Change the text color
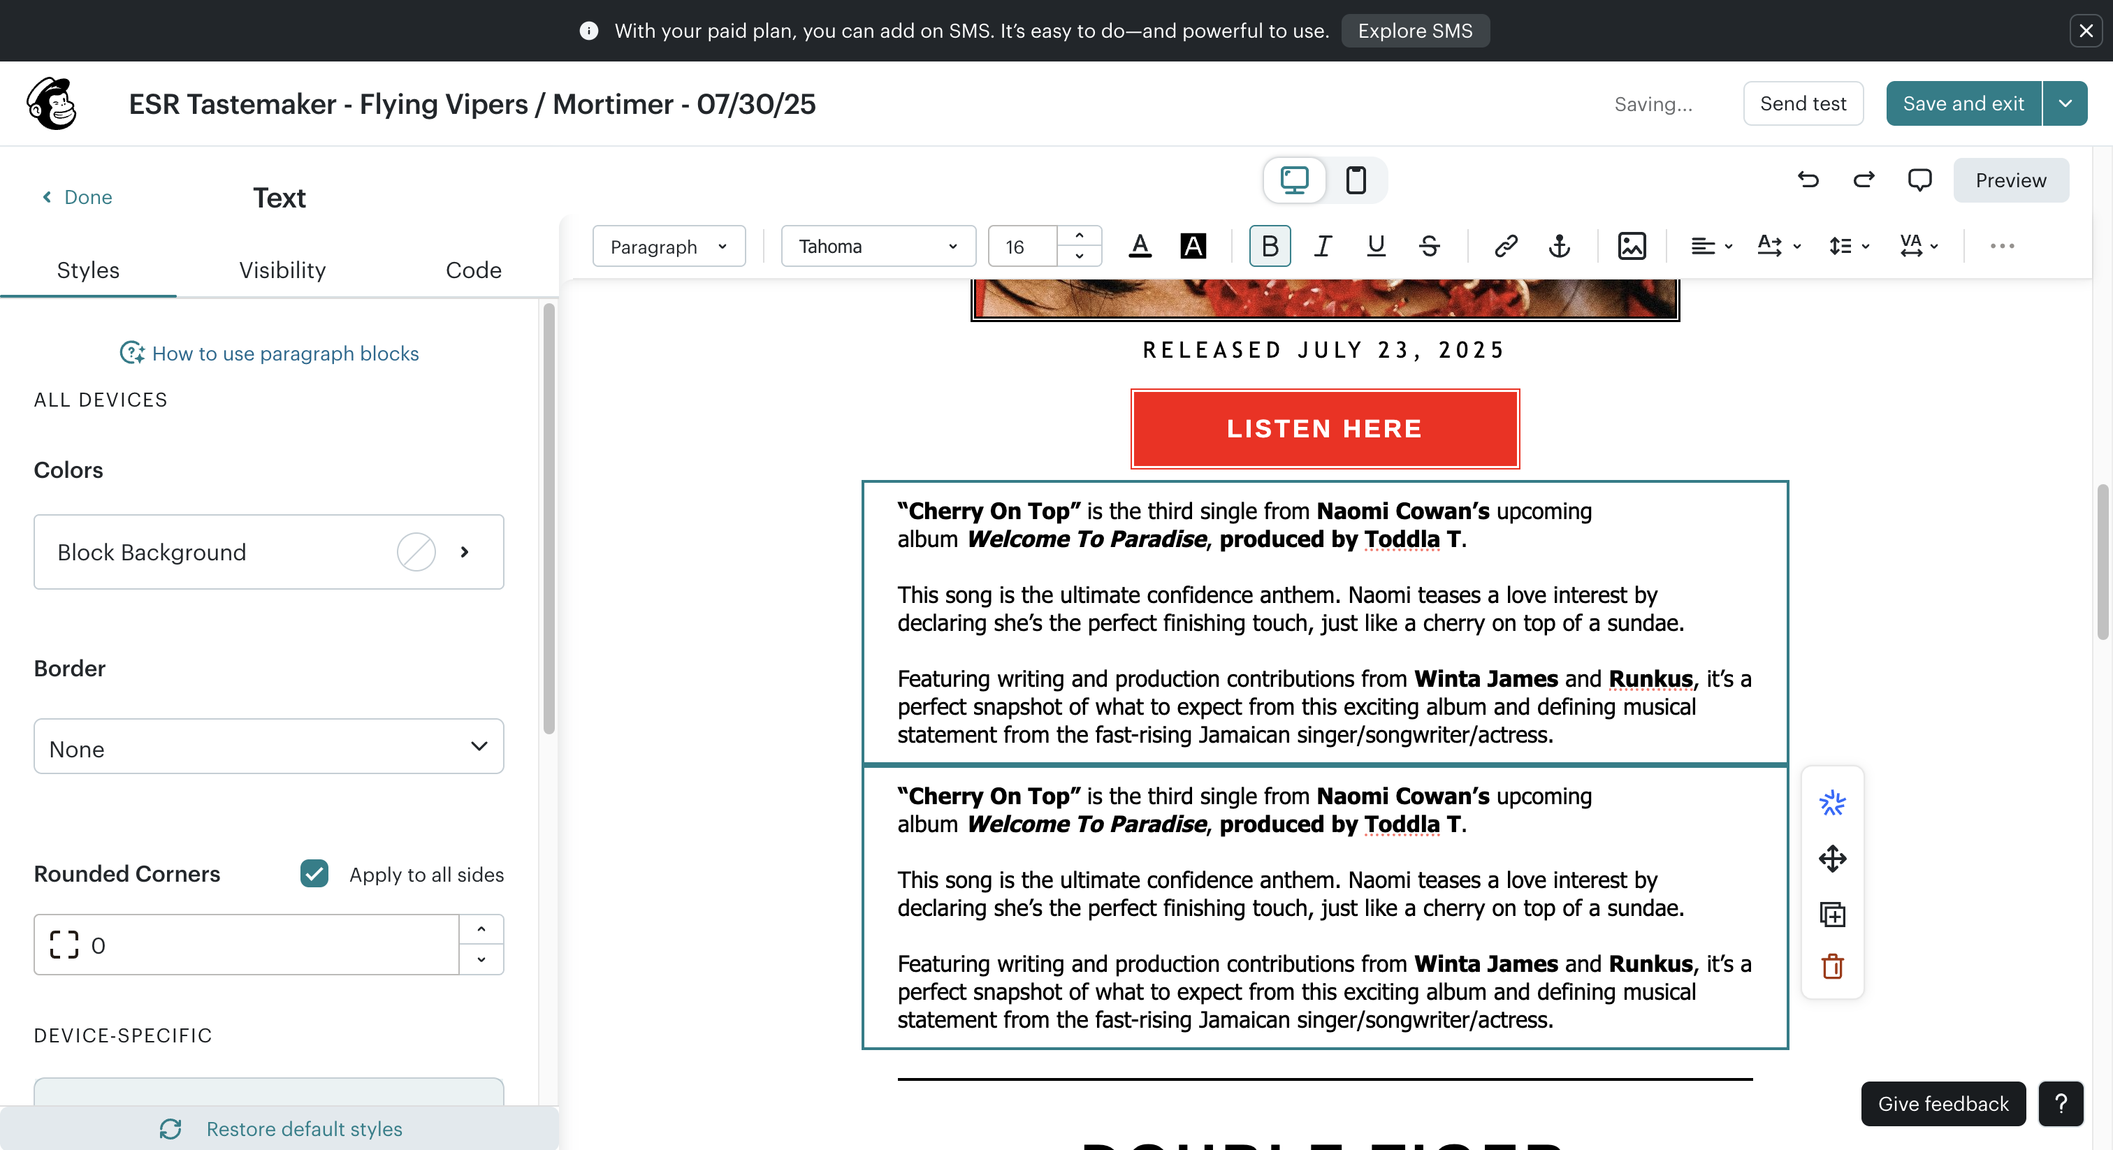 click(1140, 246)
